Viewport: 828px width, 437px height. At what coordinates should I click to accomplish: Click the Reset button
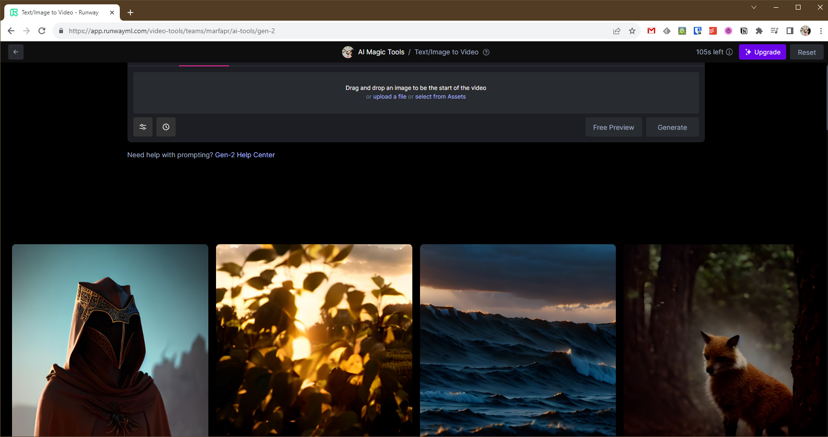(807, 52)
